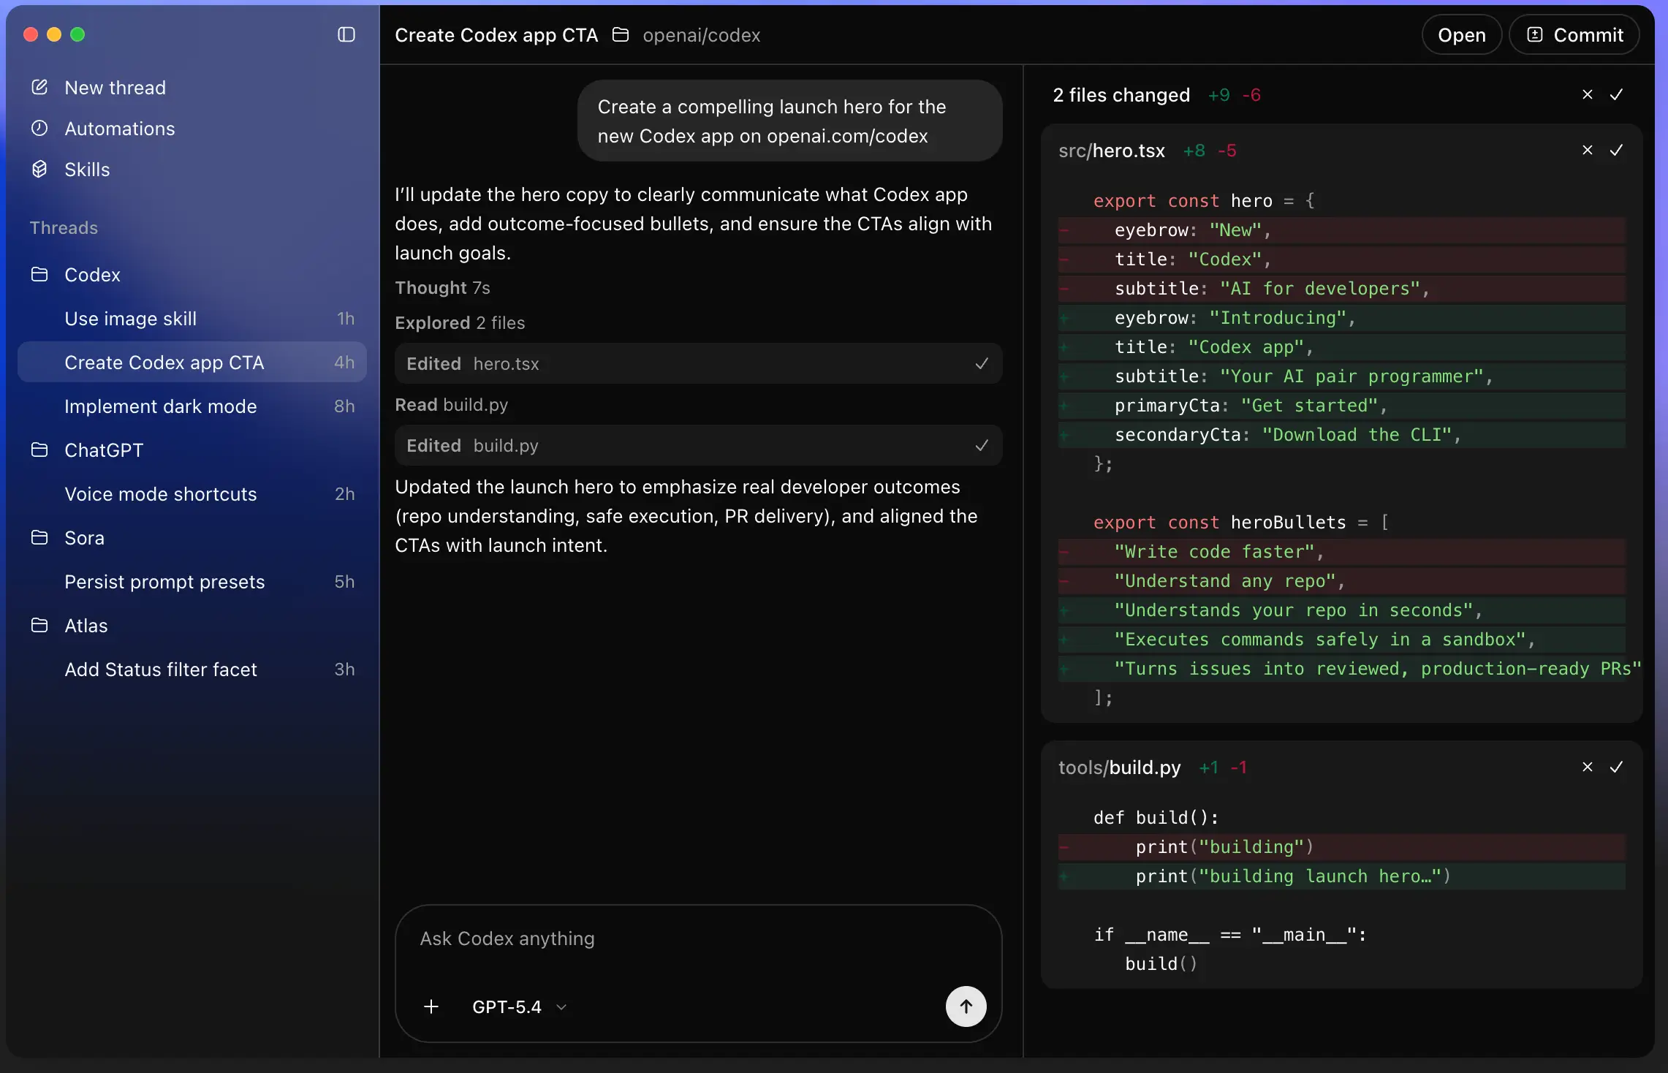Open the Implement dark mode thread
The width and height of the screenshot is (1668, 1073).
coord(160,406)
